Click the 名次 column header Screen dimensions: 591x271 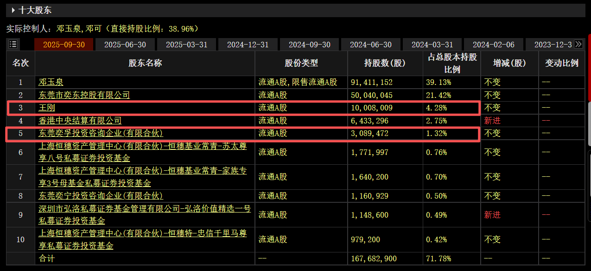click(20, 64)
